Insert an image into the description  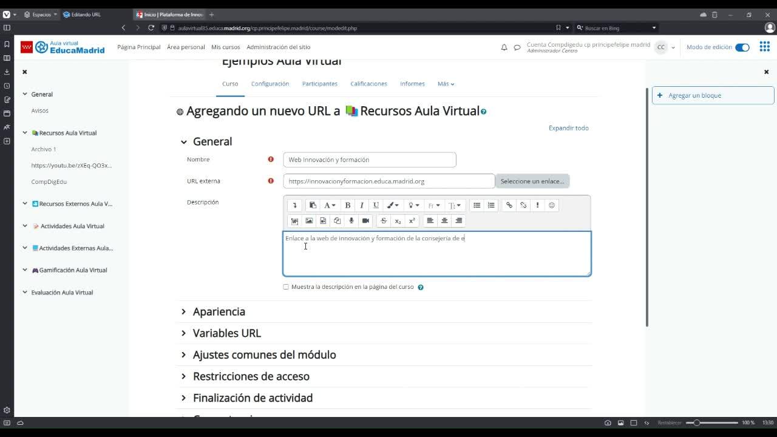click(x=309, y=221)
